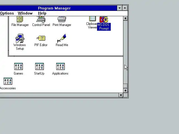Open the Control Panel icon
Viewport: 179px width, 134px height.
(41, 19)
